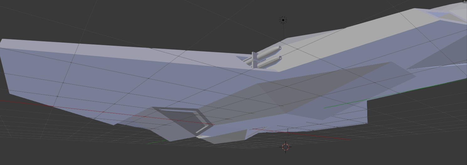Click the small blue triangle face top-right

pyautogui.click(x=439, y=14)
